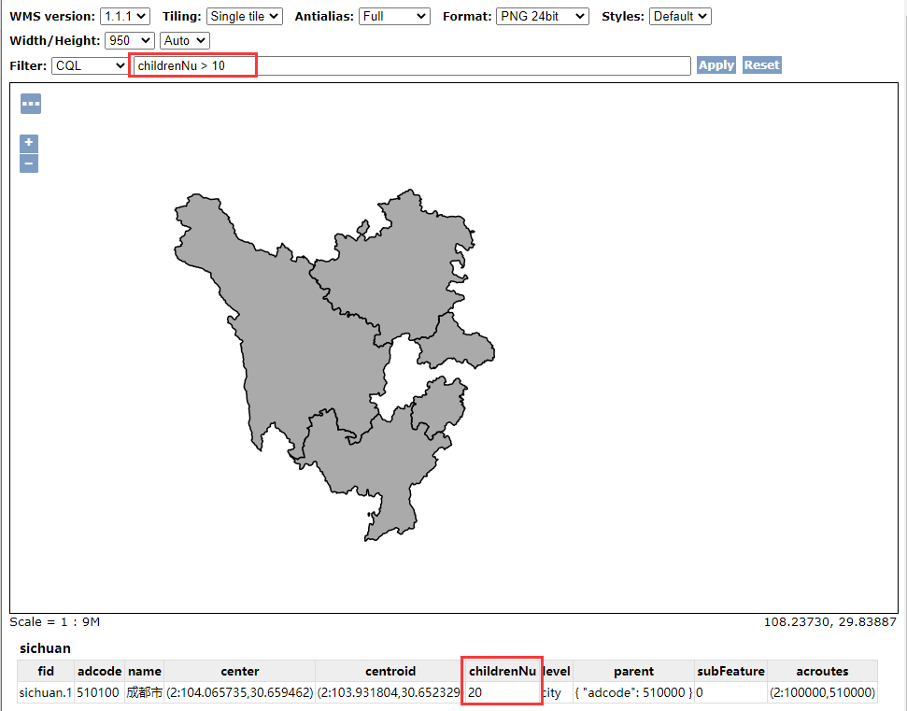
Task: Open the Antialias dropdown set to Full
Action: [x=394, y=15]
